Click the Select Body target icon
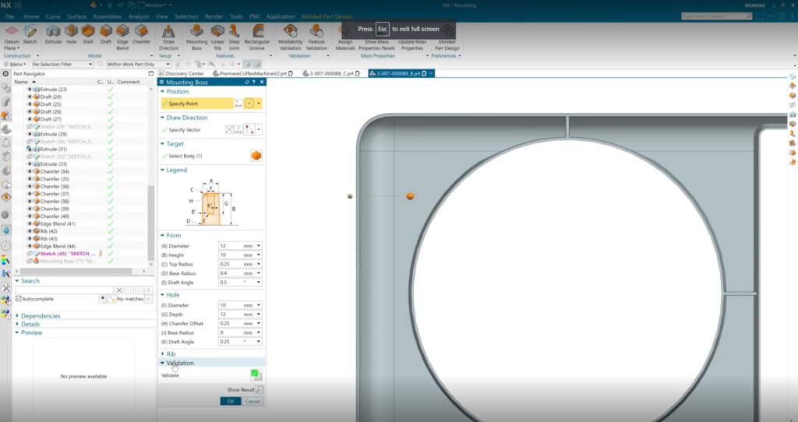The height and width of the screenshot is (422, 798). click(256, 156)
